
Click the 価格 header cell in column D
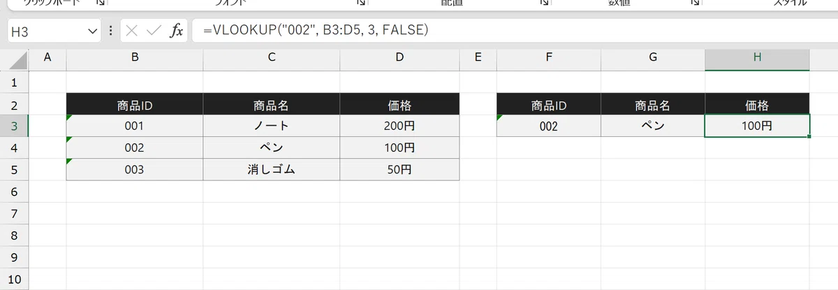[400, 105]
